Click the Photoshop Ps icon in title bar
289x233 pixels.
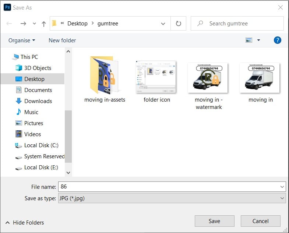(x=7, y=7)
